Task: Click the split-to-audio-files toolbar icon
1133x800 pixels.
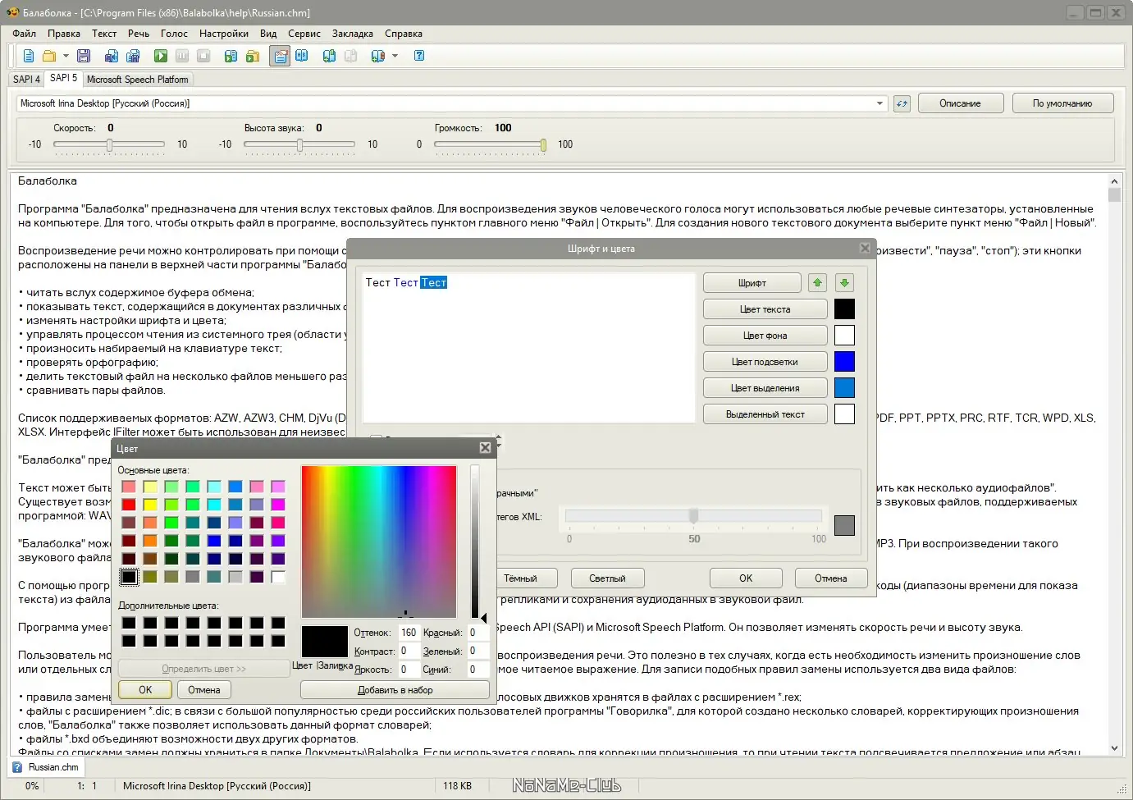Action: point(133,56)
